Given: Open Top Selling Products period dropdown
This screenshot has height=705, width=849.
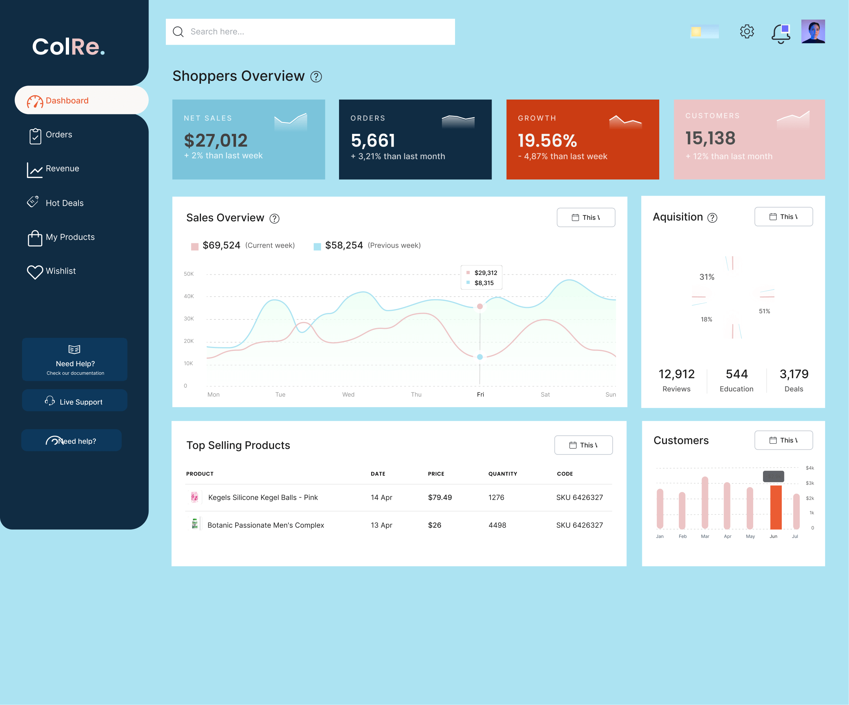Looking at the screenshot, I should point(583,445).
